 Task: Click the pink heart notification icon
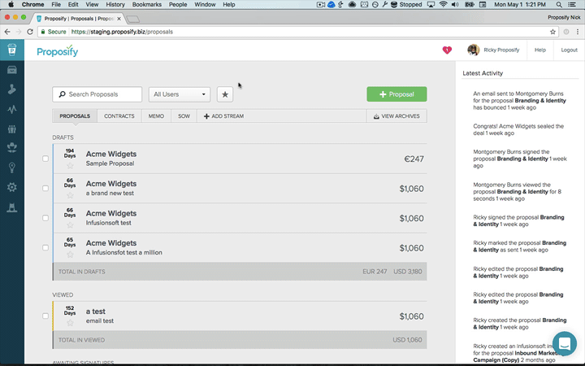(x=447, y=50)
